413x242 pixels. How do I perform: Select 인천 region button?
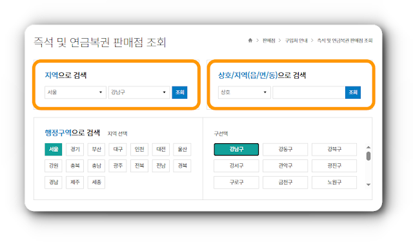[x=139, y=149]
